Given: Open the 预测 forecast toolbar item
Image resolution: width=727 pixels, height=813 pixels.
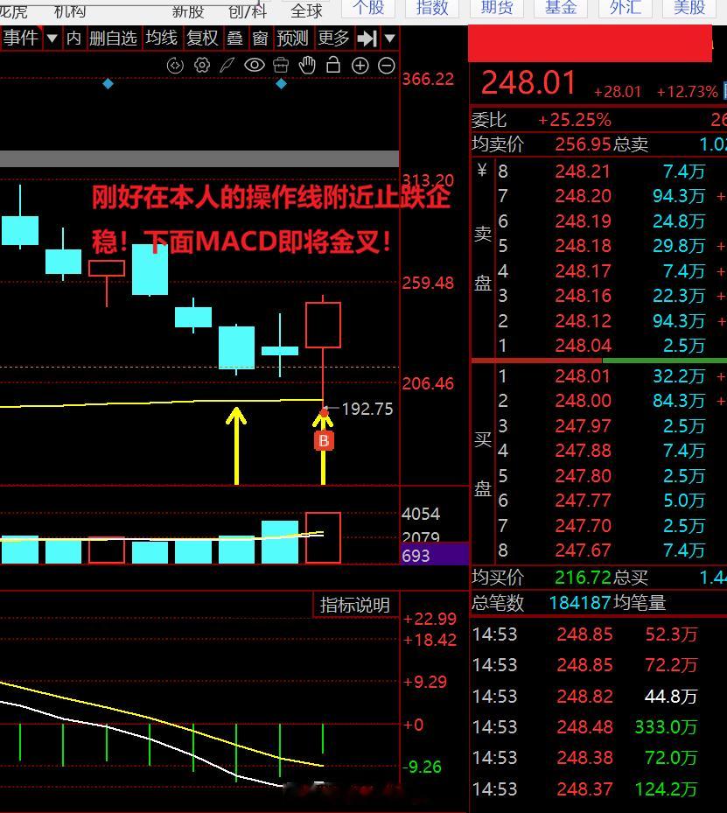Looking at the screenshot, I should coord(292,38).
